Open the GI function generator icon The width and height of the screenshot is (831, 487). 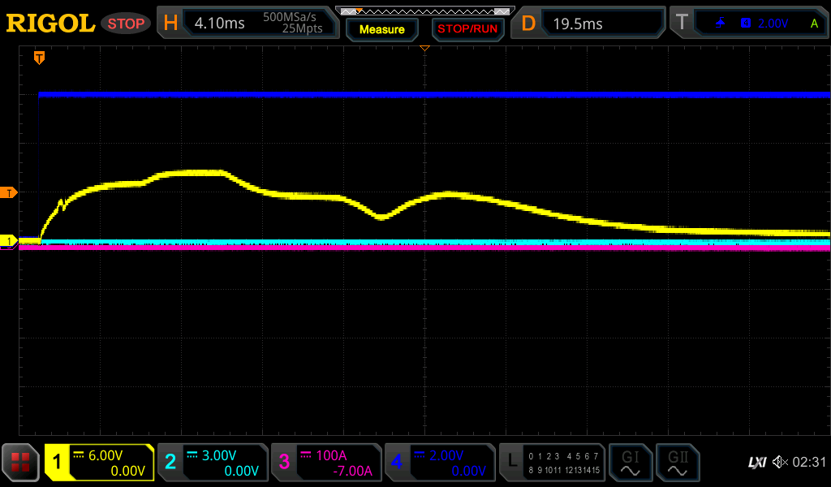[x=631, y=463]
